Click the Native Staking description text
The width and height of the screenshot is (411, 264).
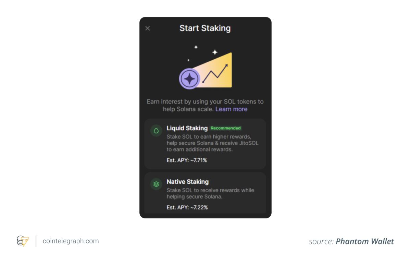[210, 193]
